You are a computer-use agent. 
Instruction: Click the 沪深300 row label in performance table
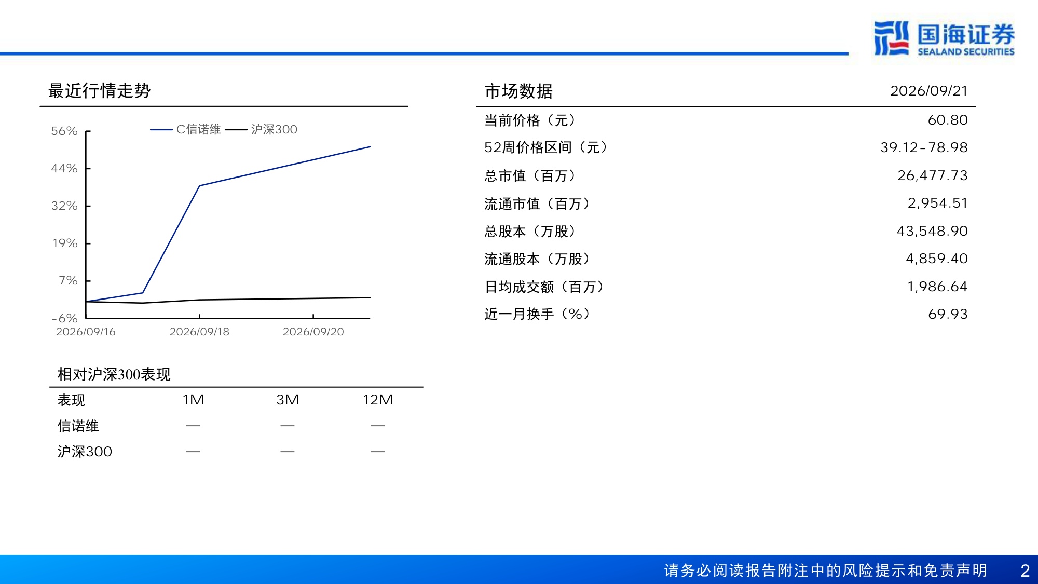pos(85,452)
